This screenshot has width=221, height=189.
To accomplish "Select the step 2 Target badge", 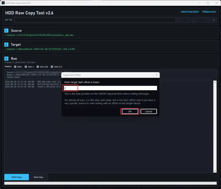I will (x=6, y=45).
